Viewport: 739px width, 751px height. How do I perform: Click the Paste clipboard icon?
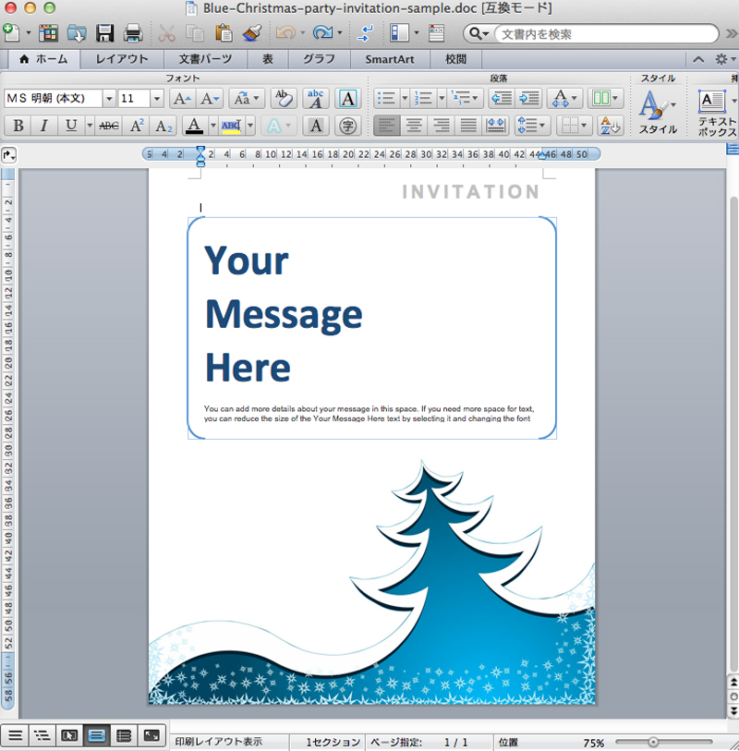point(224,34)
